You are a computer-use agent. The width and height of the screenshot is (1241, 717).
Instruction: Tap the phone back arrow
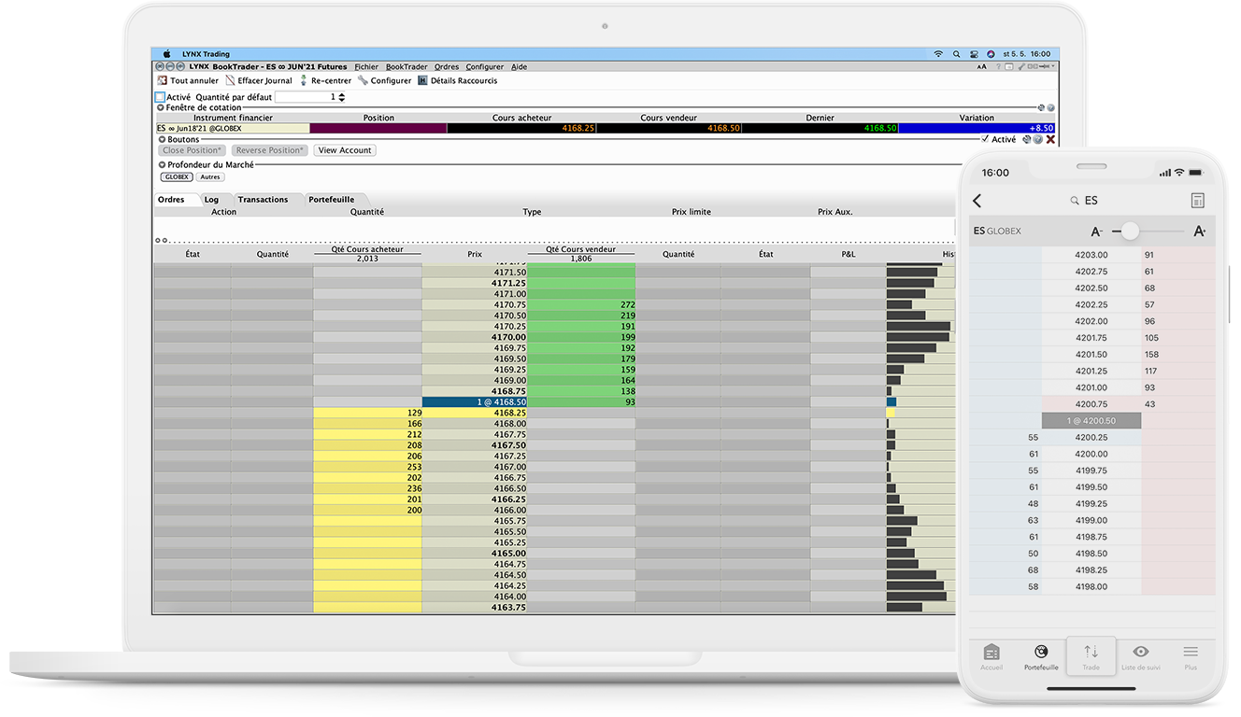(977, 201)
